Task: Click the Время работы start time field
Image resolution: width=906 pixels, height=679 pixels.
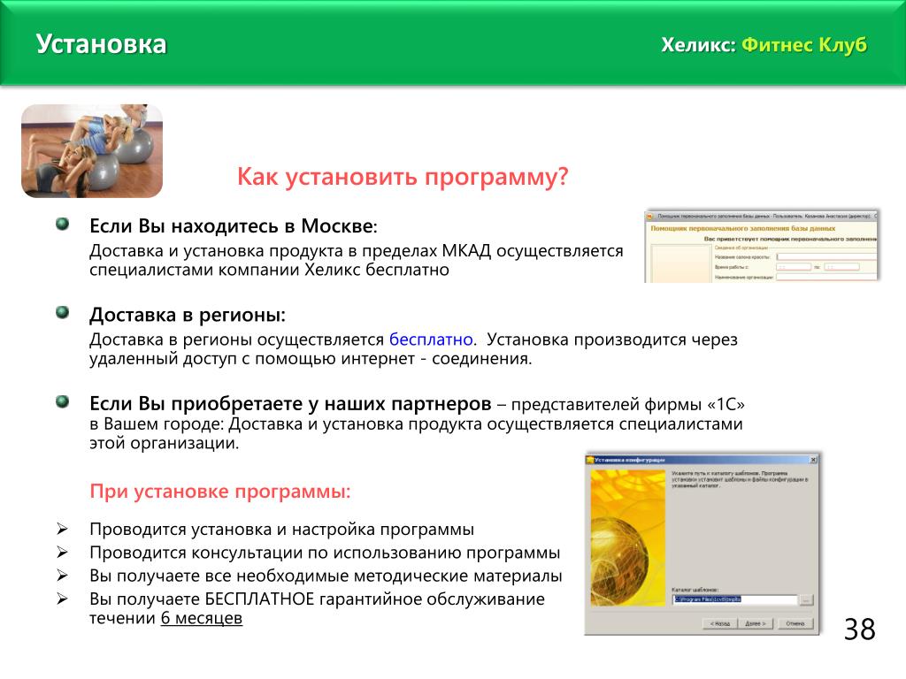Action: (794, 267)
